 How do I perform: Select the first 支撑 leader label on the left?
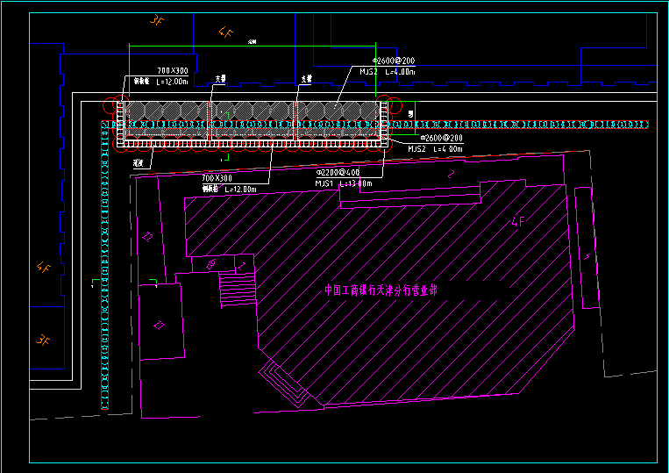point(220,79)
